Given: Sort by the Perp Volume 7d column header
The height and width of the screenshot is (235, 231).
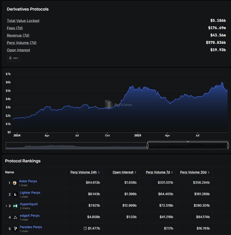Looking at the screenshot, I should tap(158, 172).
